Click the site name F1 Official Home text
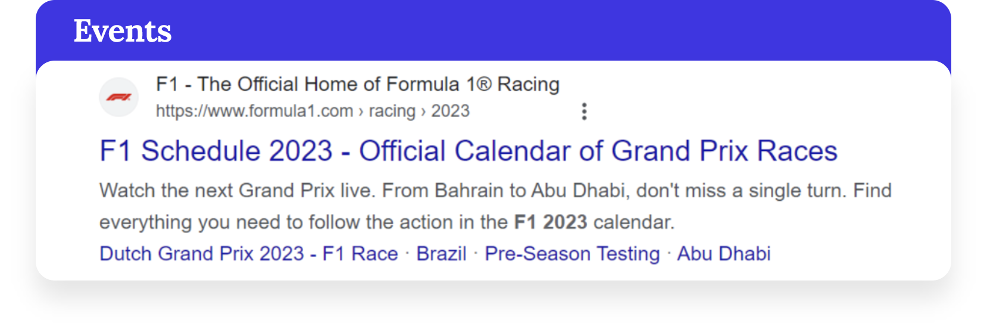 (x=358, y=84)
